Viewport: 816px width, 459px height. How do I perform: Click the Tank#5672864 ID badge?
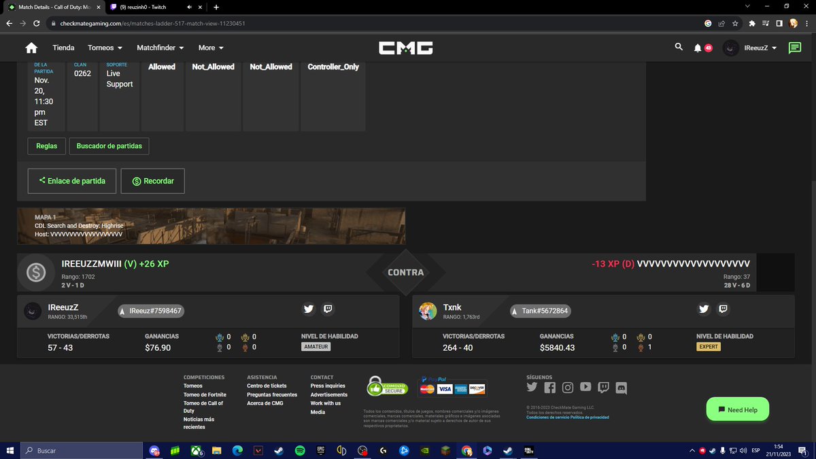pos(542,311)
